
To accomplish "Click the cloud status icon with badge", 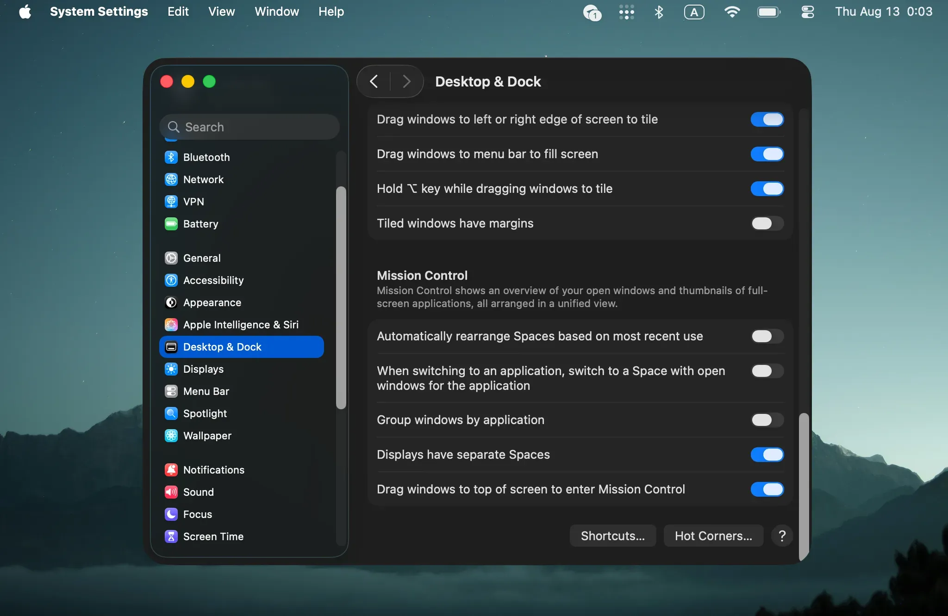I will click(x=592, y=12).
